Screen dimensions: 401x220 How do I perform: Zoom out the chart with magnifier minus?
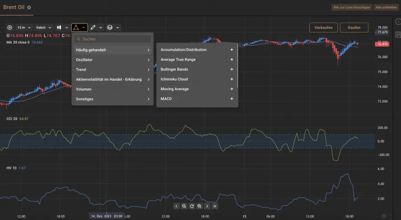184,206
